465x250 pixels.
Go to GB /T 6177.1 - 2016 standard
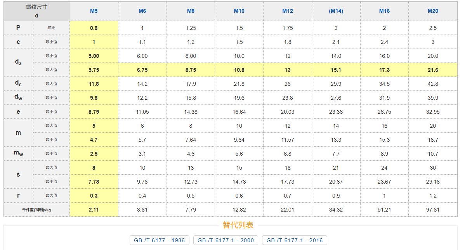click(x=295, y=240)
